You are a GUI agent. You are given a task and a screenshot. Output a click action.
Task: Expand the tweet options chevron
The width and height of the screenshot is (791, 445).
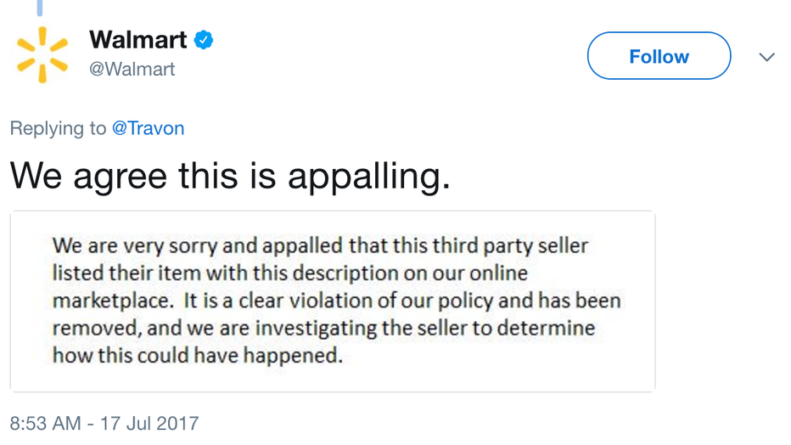pyautogui.click(x=766, y=57)
